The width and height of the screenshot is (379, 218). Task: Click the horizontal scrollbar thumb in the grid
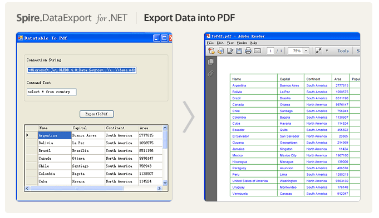tap(77, 189)
